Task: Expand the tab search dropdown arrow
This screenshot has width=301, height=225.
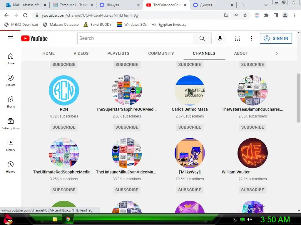Action: tap(266, 5)
